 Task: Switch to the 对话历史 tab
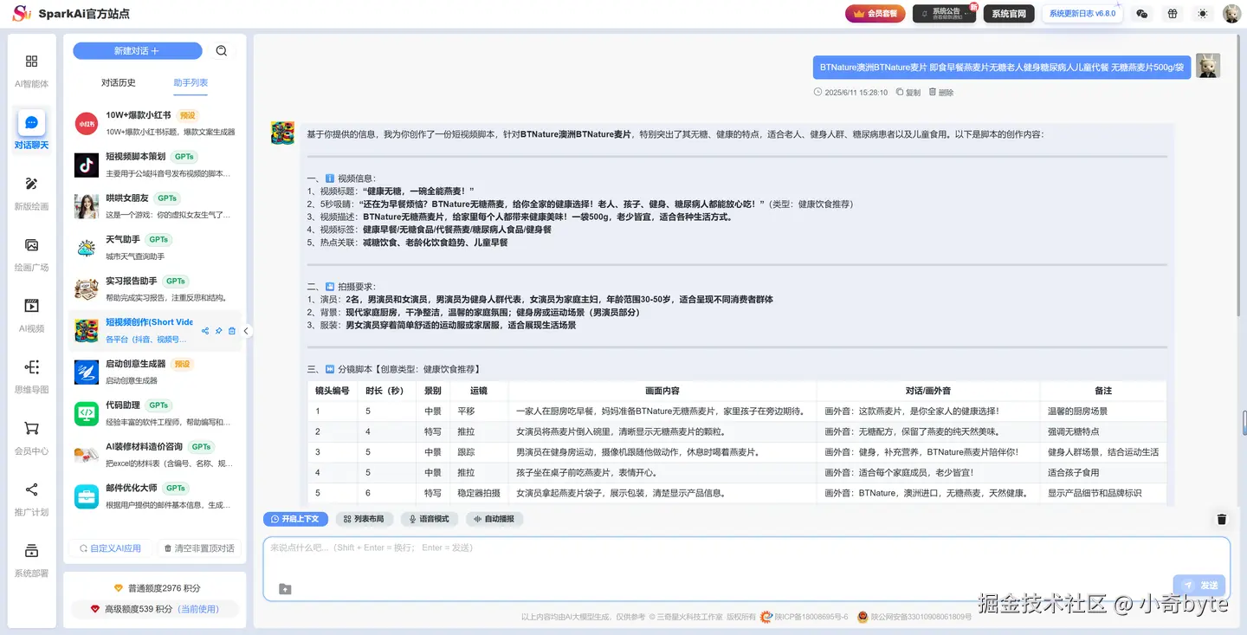(x=119, y=83)
